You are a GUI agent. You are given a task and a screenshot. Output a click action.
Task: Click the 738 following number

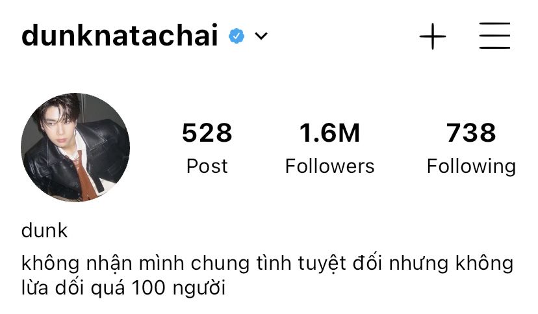coord(470,133)
